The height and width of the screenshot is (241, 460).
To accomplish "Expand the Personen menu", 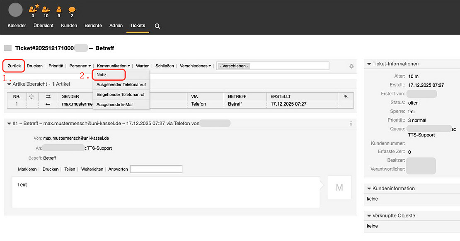I will (80, 66).
